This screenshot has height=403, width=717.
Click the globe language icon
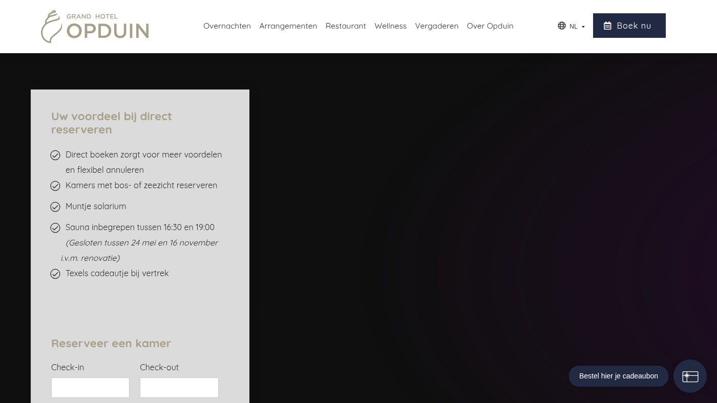(562, 26)
